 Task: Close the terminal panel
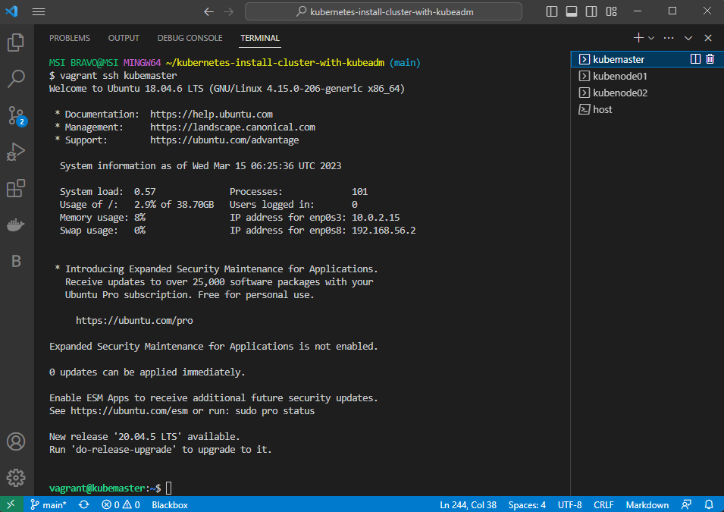(708, 38)
